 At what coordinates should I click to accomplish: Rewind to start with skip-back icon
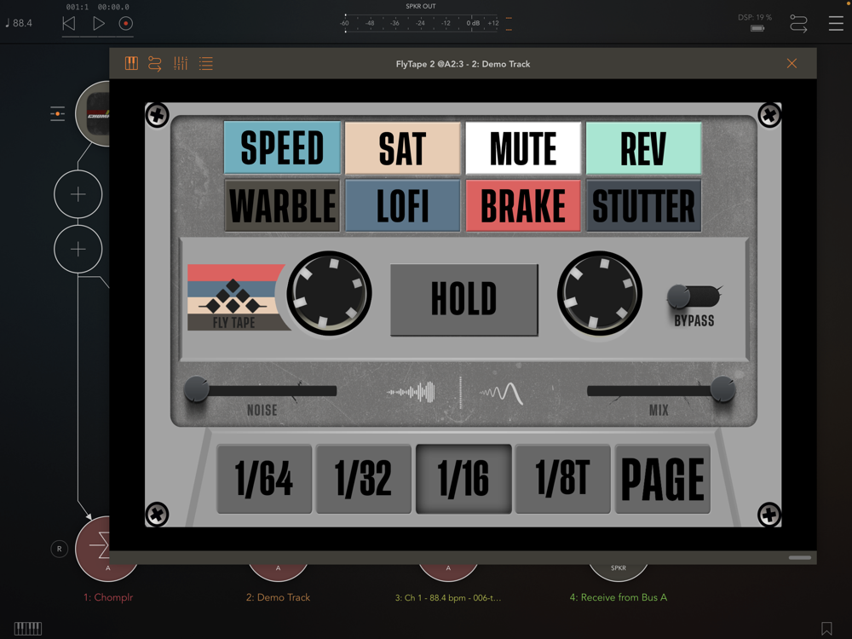(x=69, y=23)
